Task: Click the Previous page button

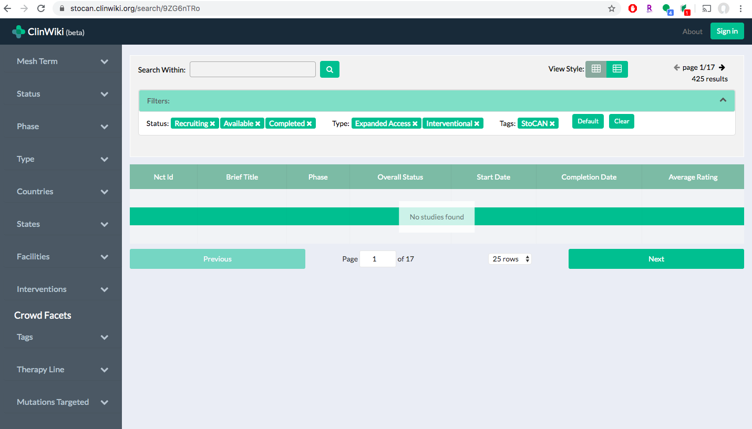Action: tap(218, 259)
